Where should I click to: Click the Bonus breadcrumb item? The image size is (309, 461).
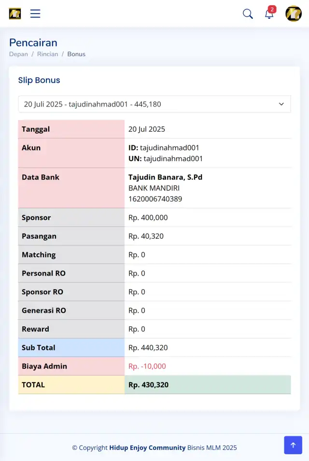pos(76,54)
